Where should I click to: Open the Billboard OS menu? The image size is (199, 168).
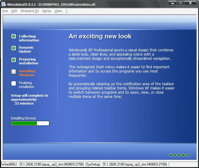click(x=30, y=11)
